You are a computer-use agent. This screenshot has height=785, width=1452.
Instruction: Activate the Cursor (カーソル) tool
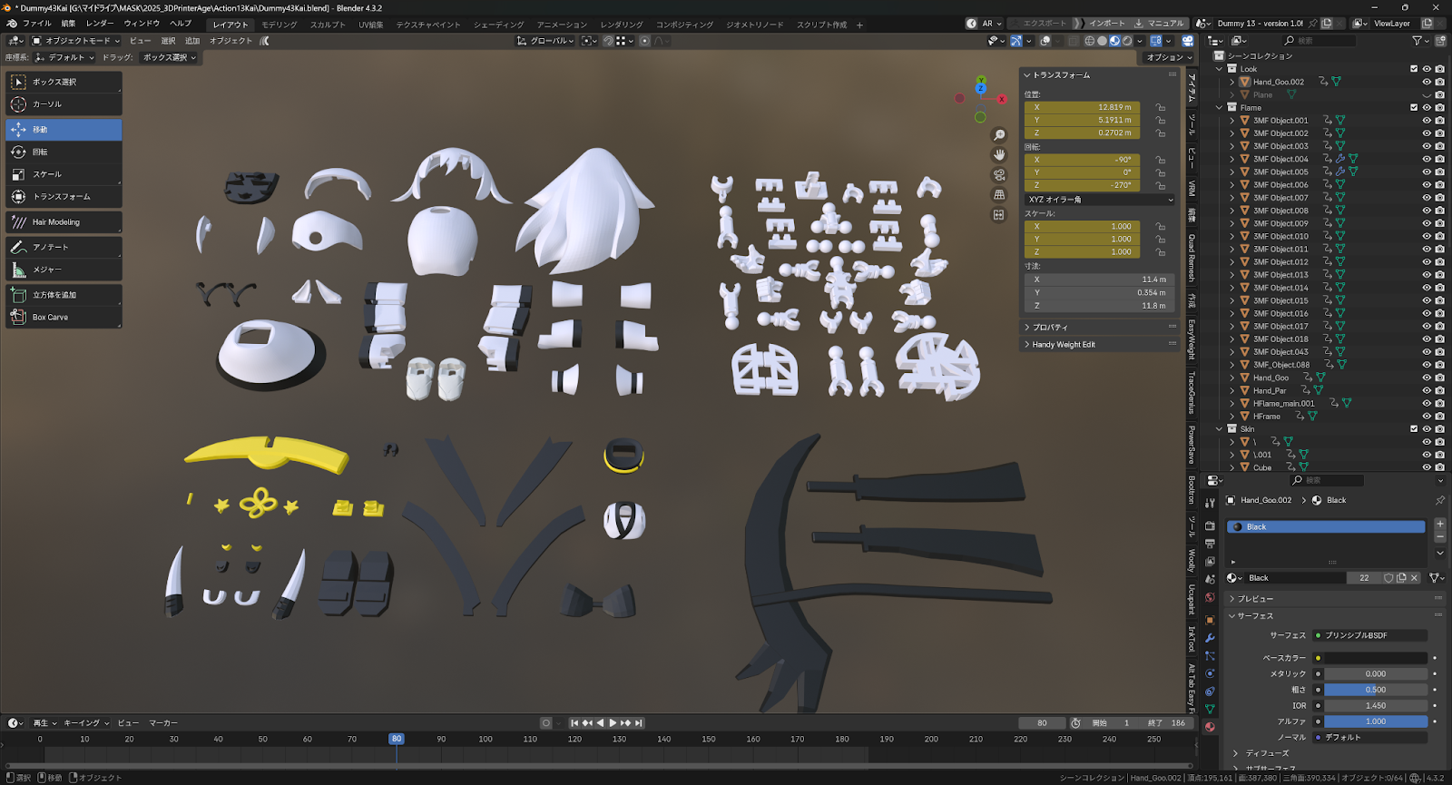pyautogui.click(x=64, y=104)
